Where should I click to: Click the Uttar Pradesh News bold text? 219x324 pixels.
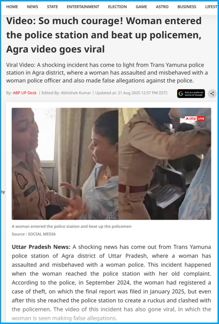pos(41,247)
